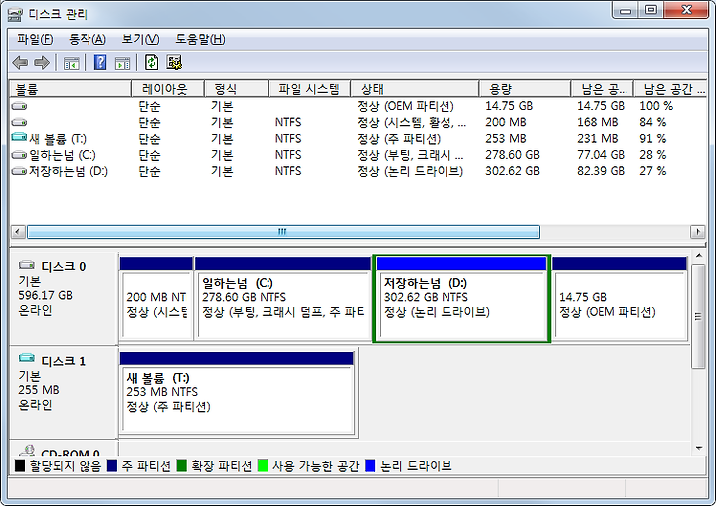
Task: Toggle the action pane toolbar icon
Action: click(x=122, y=63)
